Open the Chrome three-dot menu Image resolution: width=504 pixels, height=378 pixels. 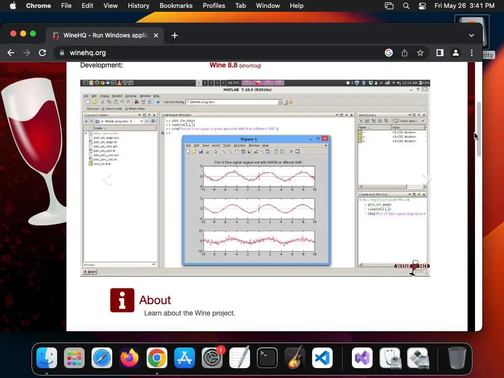pos(472,53)
